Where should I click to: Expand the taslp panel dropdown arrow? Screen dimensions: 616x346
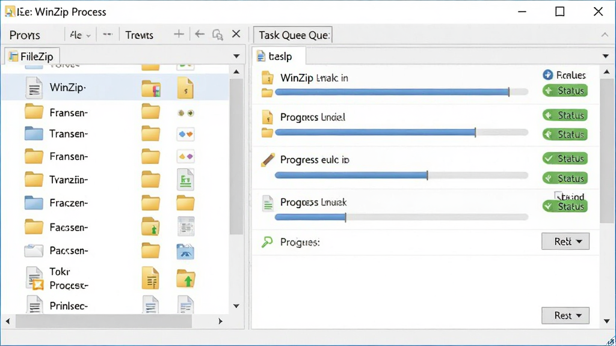point(605,56)
